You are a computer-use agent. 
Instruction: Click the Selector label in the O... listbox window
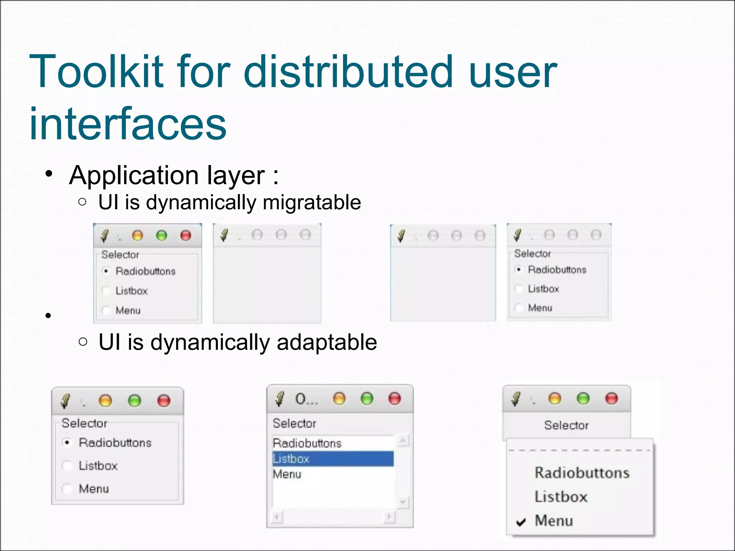[x=294, y=423]
